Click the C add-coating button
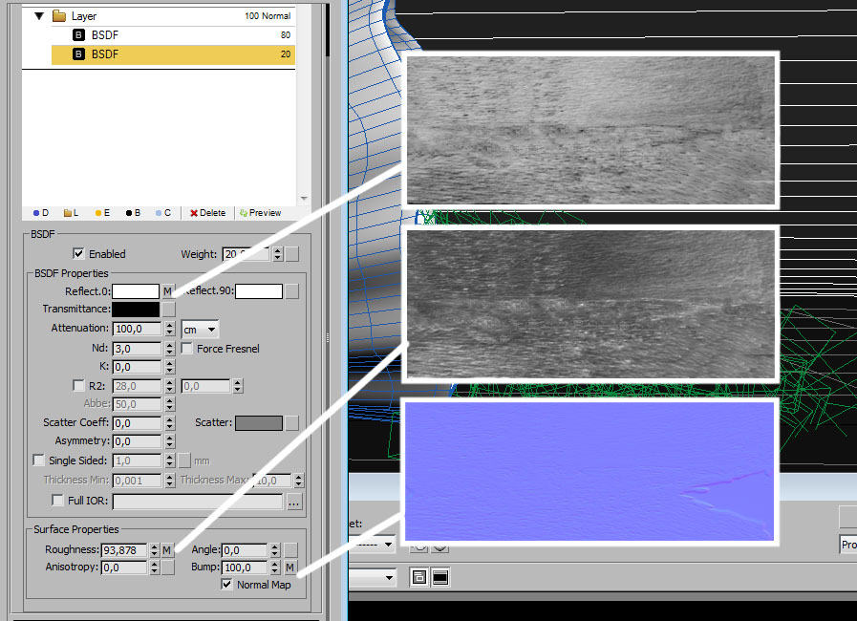The width and height of the screenshot is (857, 621). tap(163, 213)
